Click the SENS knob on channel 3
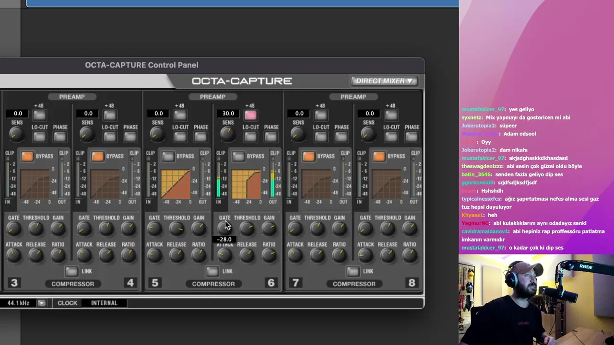This screenshot has height=345, width=614. [x=16, y=134]
